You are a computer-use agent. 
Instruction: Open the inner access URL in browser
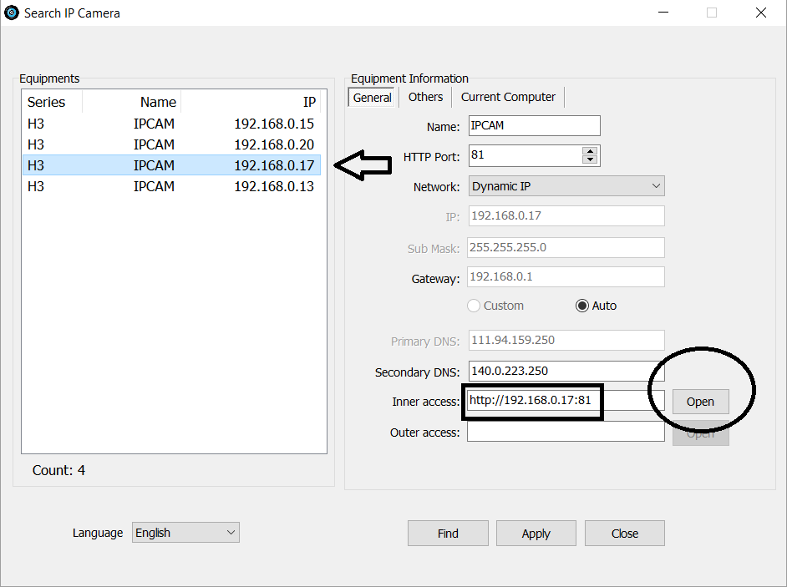pos(700,402)
